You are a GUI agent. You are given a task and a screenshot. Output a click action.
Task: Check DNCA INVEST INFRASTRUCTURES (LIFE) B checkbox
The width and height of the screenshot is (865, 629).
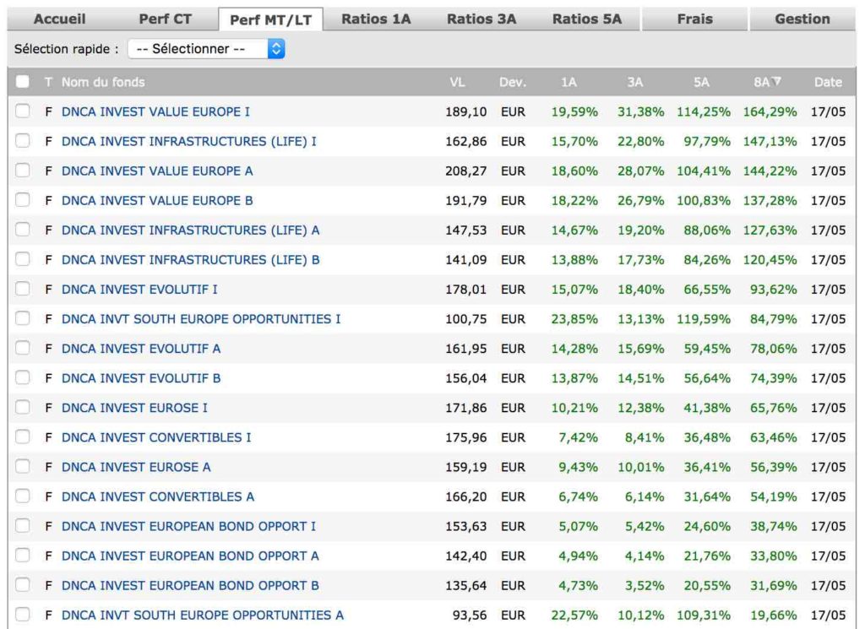click(x=23, y=259)
